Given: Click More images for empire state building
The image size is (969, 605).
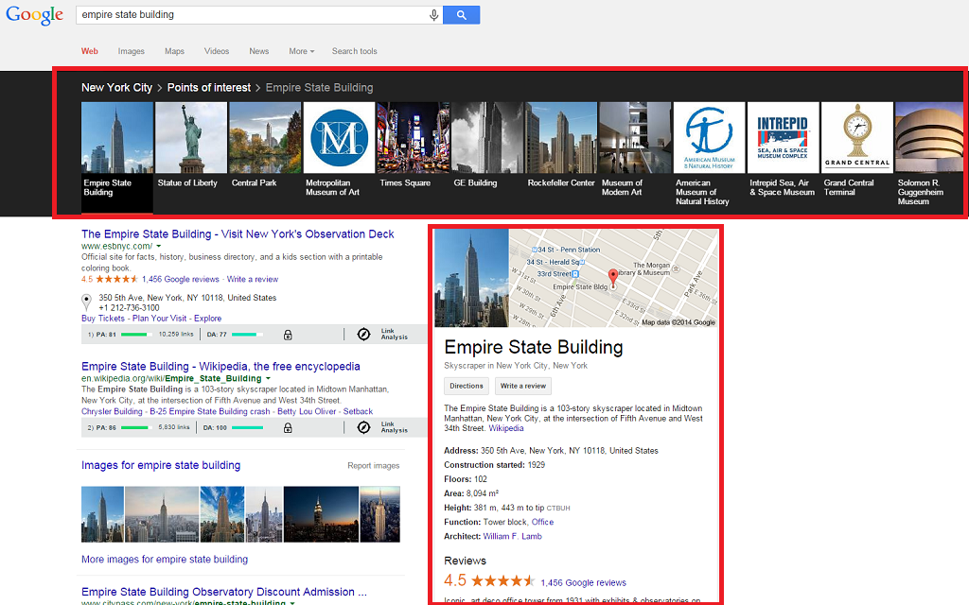Looking at the screenshot, I should [x=165, y=560].
